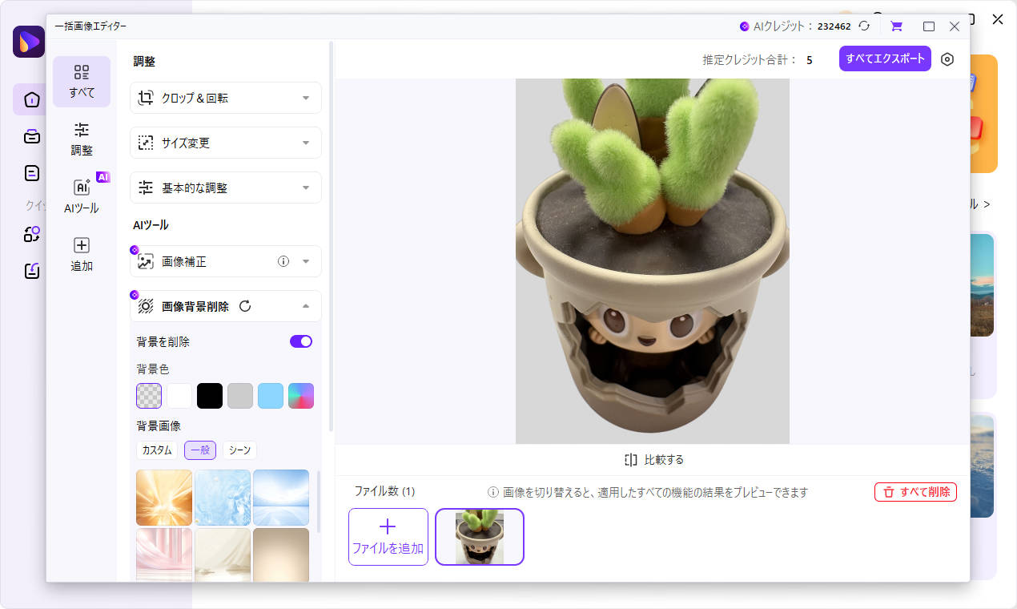Reset 画像背景削除 with the refresh icon
The image size is (1017, 609).
245,306
